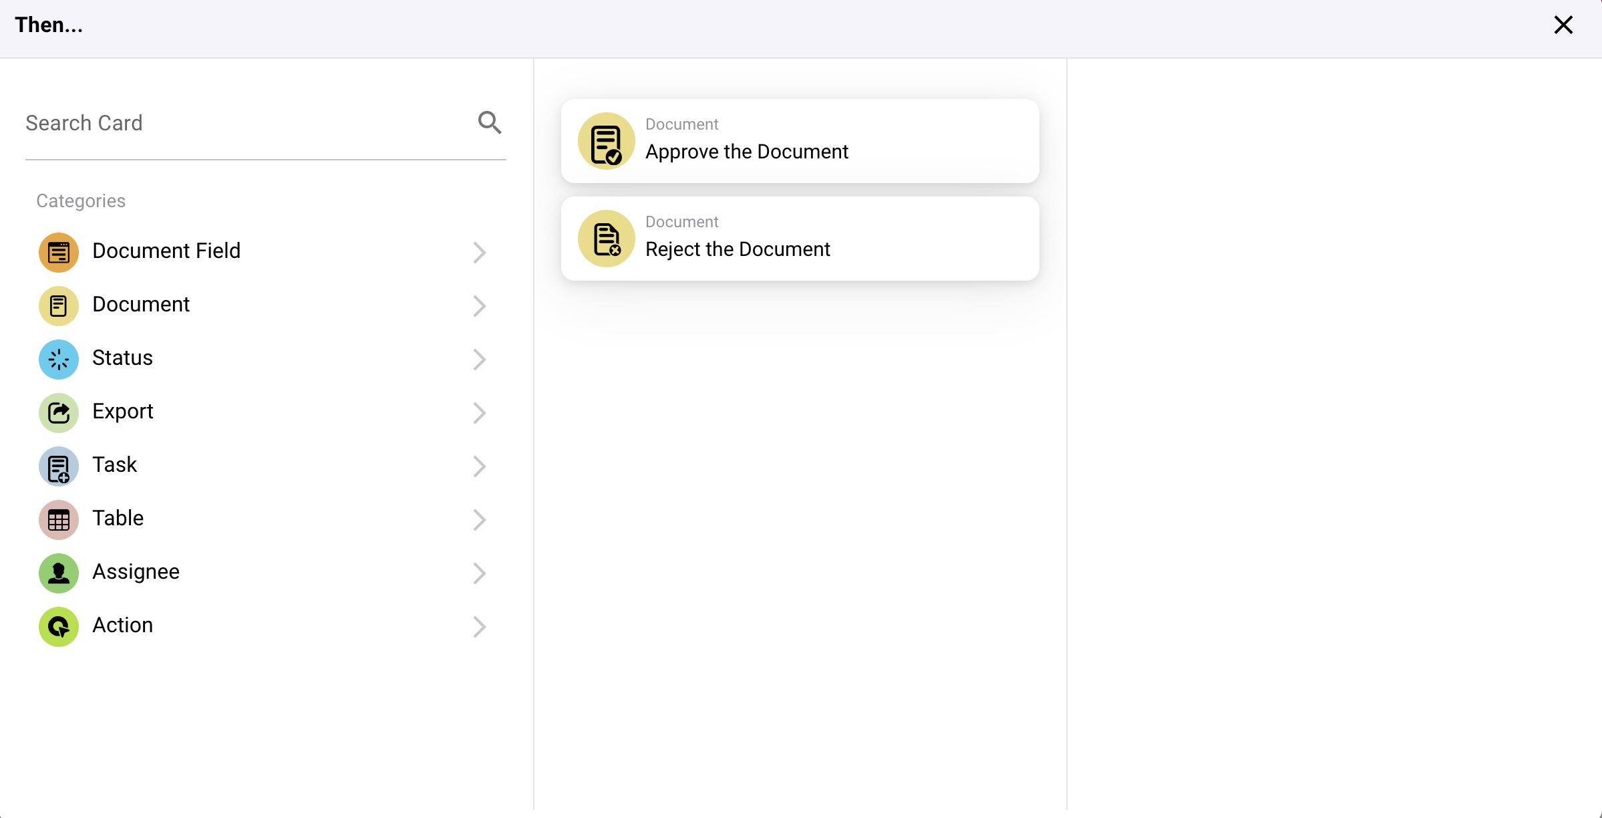Click the Action cursor icon
This screenshot has height=818, width=1602.
click(x=59, y=627)
